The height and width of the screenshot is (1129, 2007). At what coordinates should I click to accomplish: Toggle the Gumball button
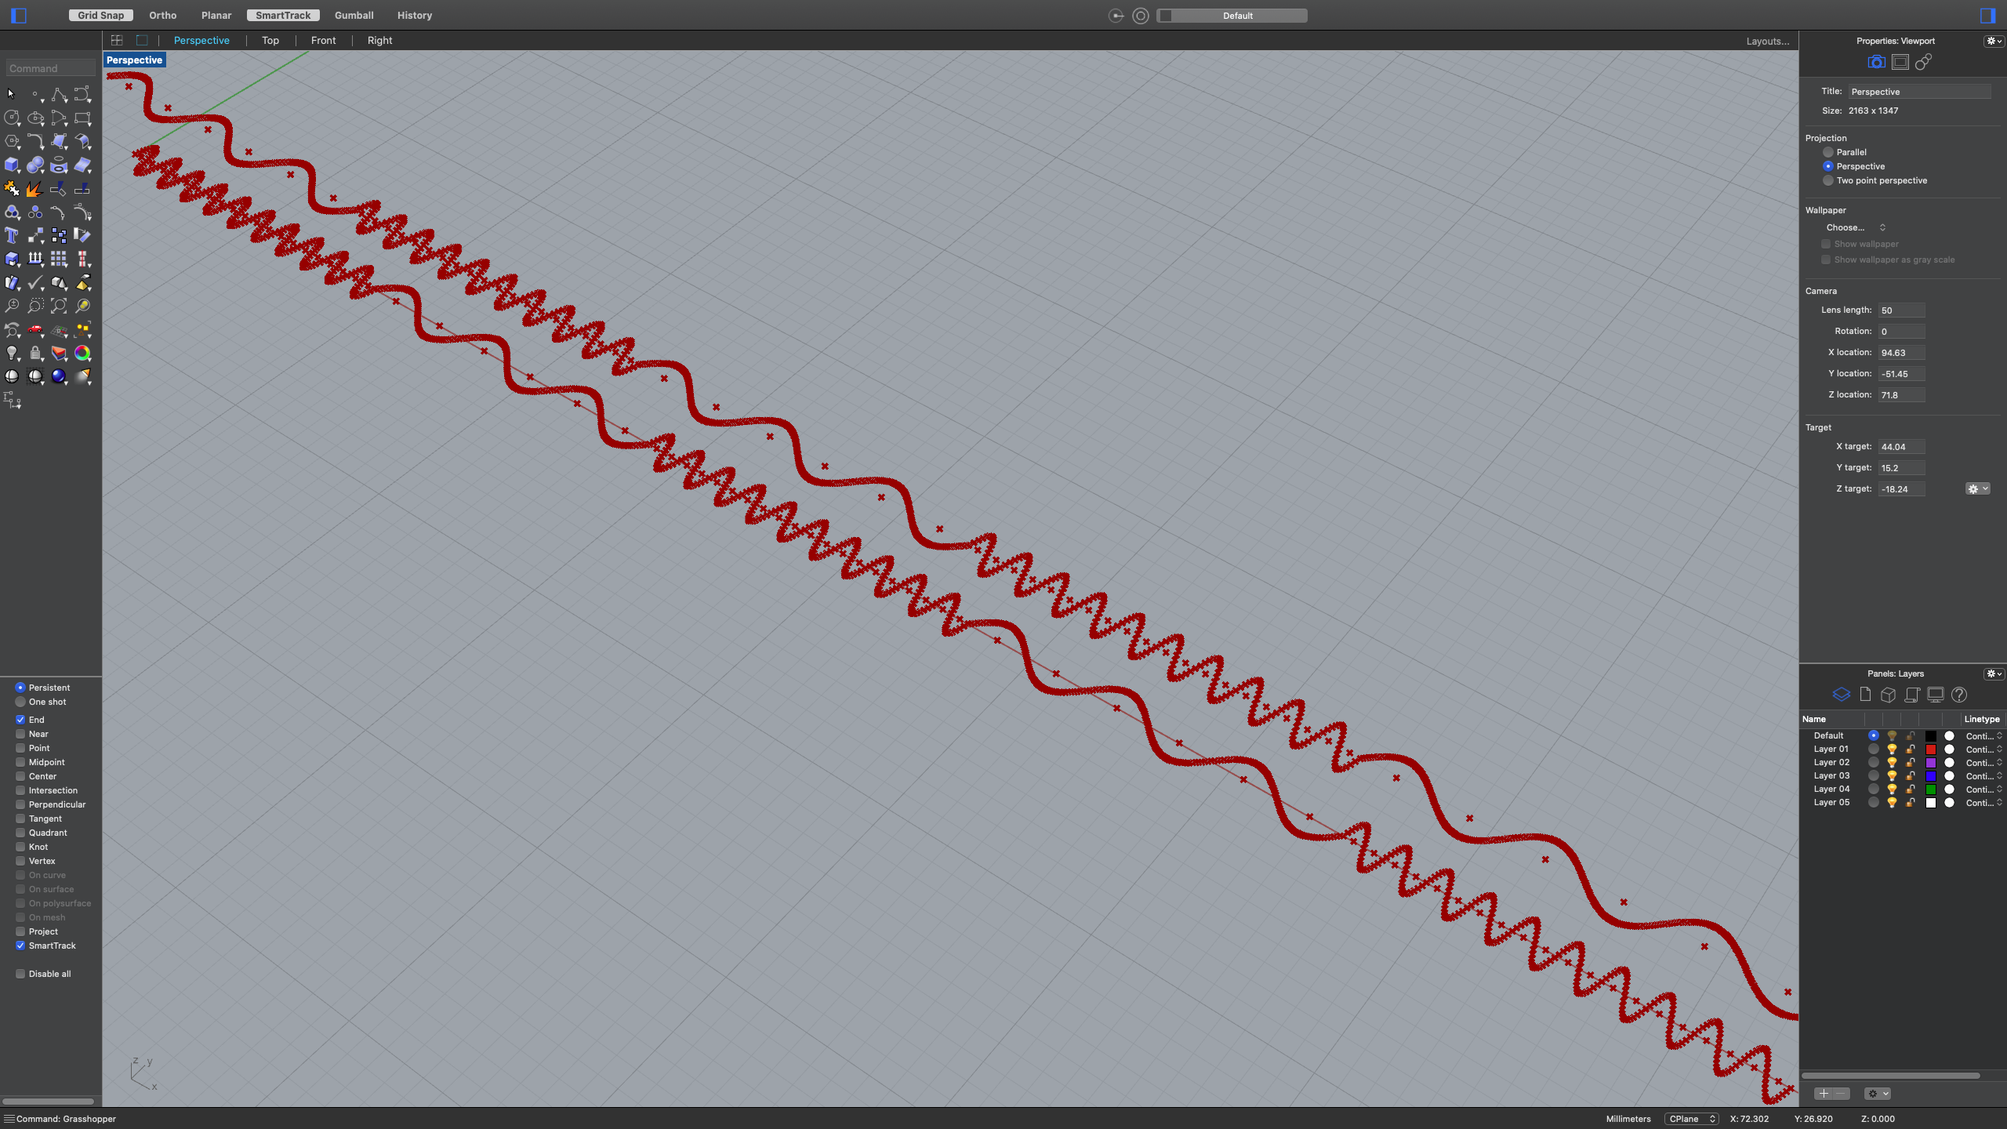(354, 15)
